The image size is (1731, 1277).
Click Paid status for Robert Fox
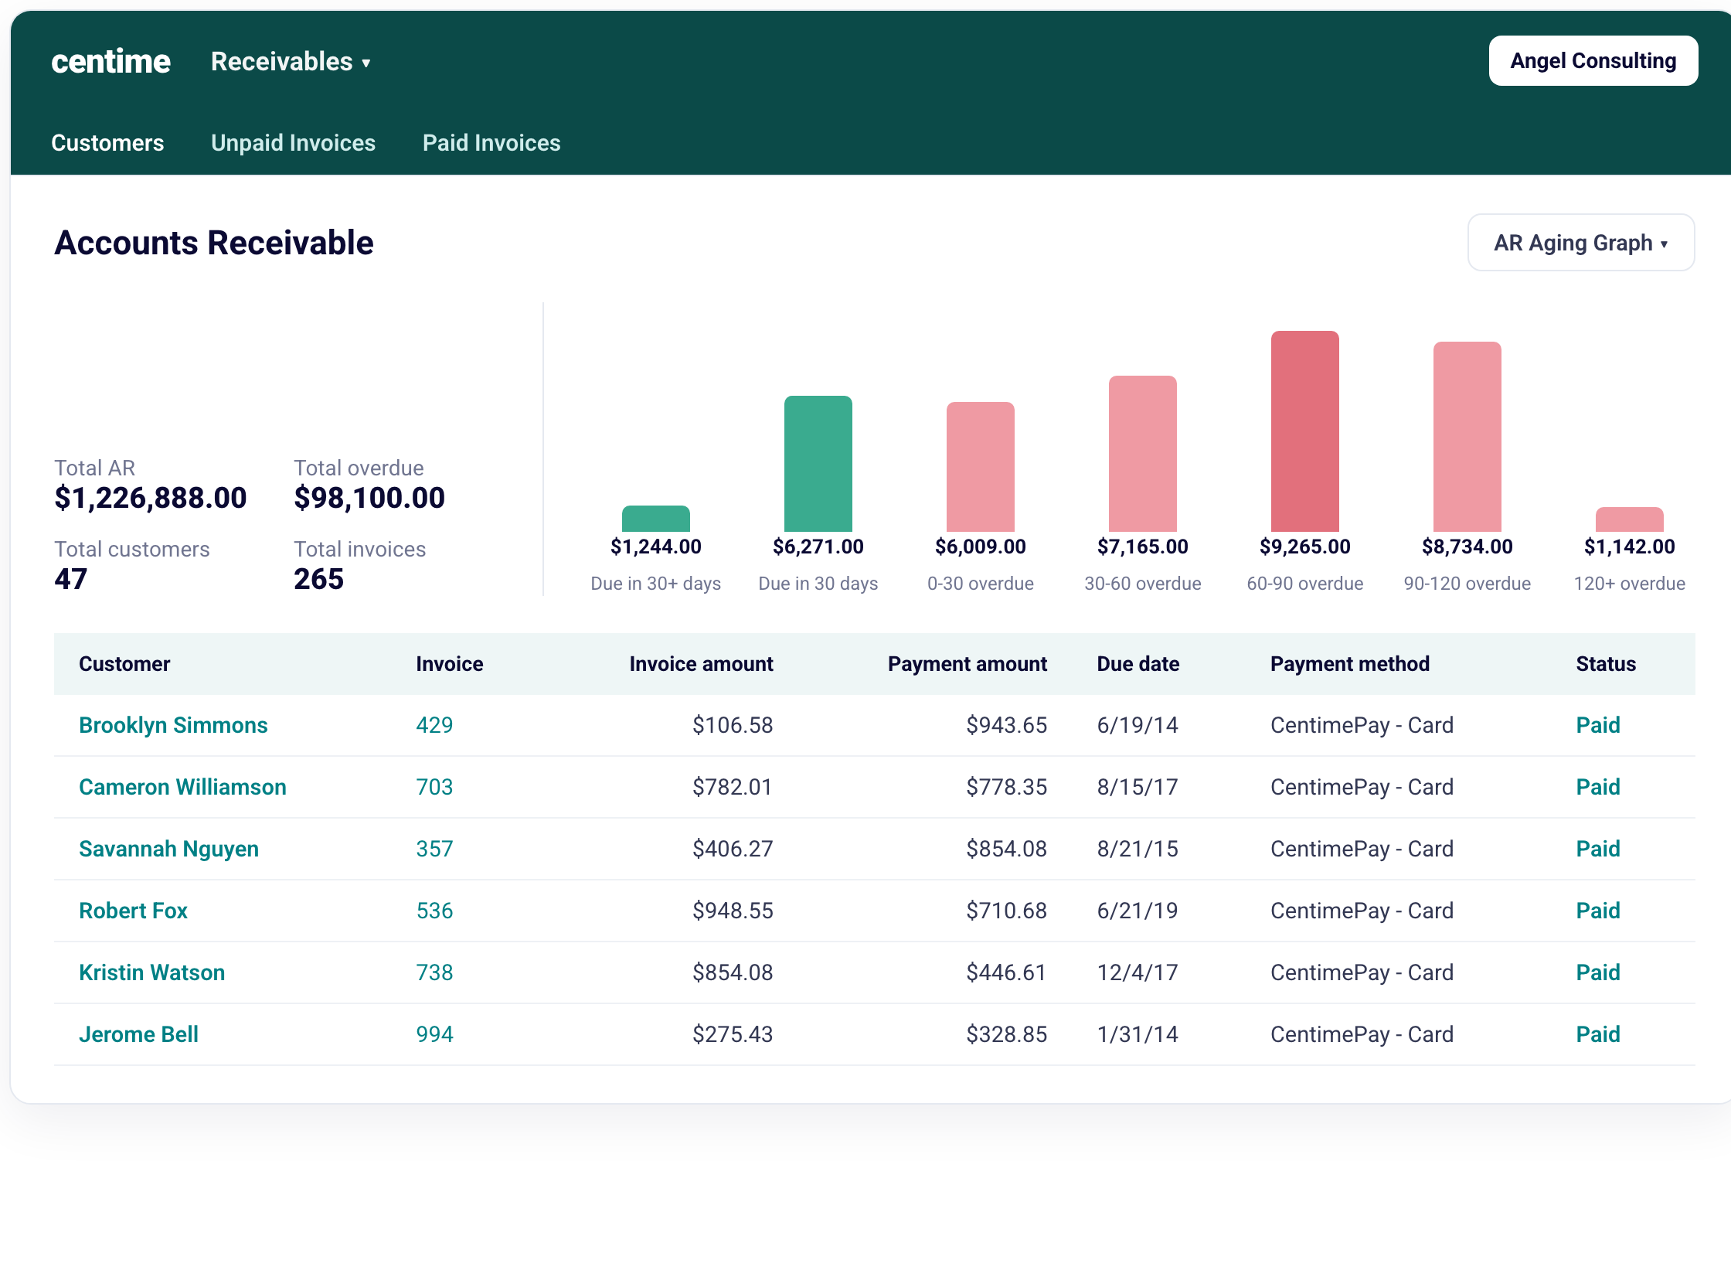pos(1598,911)
